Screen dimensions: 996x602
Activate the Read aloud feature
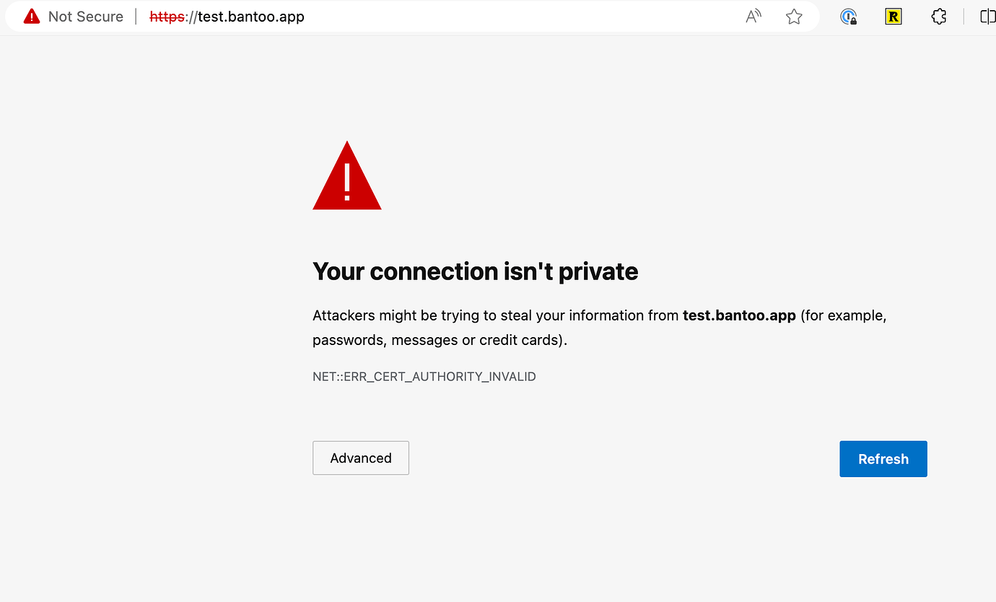753,16
